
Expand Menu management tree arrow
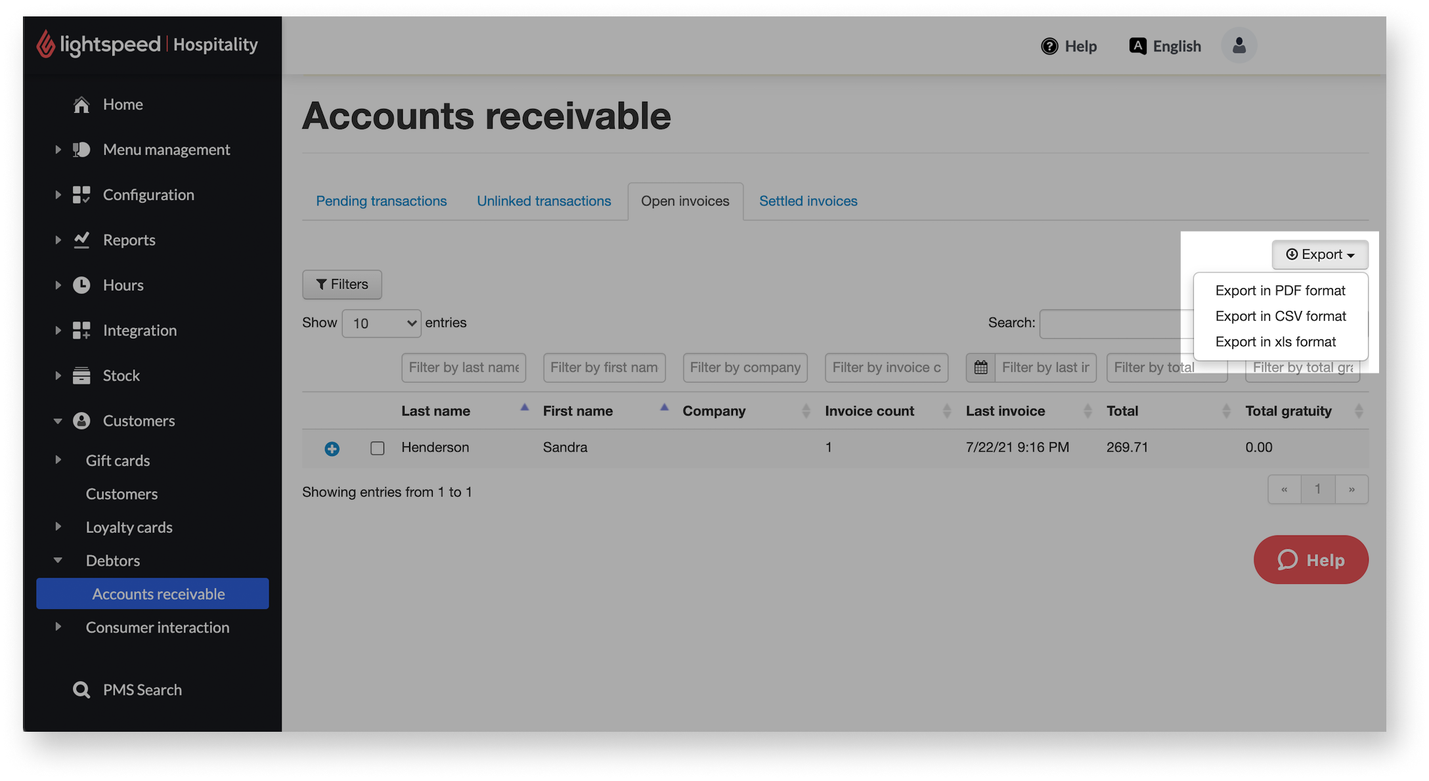click(58, 150)
